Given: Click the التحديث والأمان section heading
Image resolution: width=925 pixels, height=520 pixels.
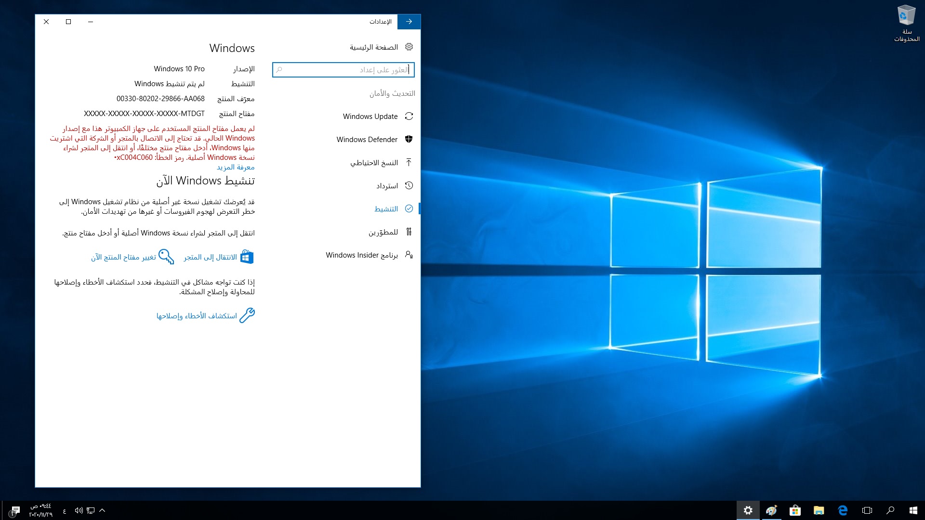Looking at the screenshot, I should [x=392, y=93].
